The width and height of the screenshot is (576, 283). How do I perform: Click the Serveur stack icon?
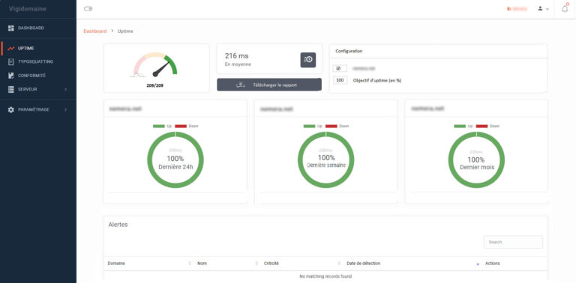coord(10,89)
